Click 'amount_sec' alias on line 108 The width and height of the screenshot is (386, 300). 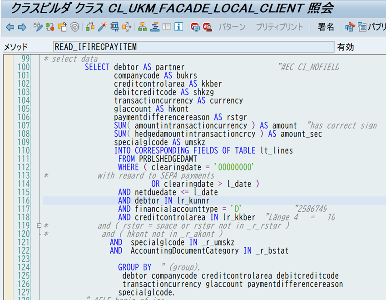(x=301, y=134)
